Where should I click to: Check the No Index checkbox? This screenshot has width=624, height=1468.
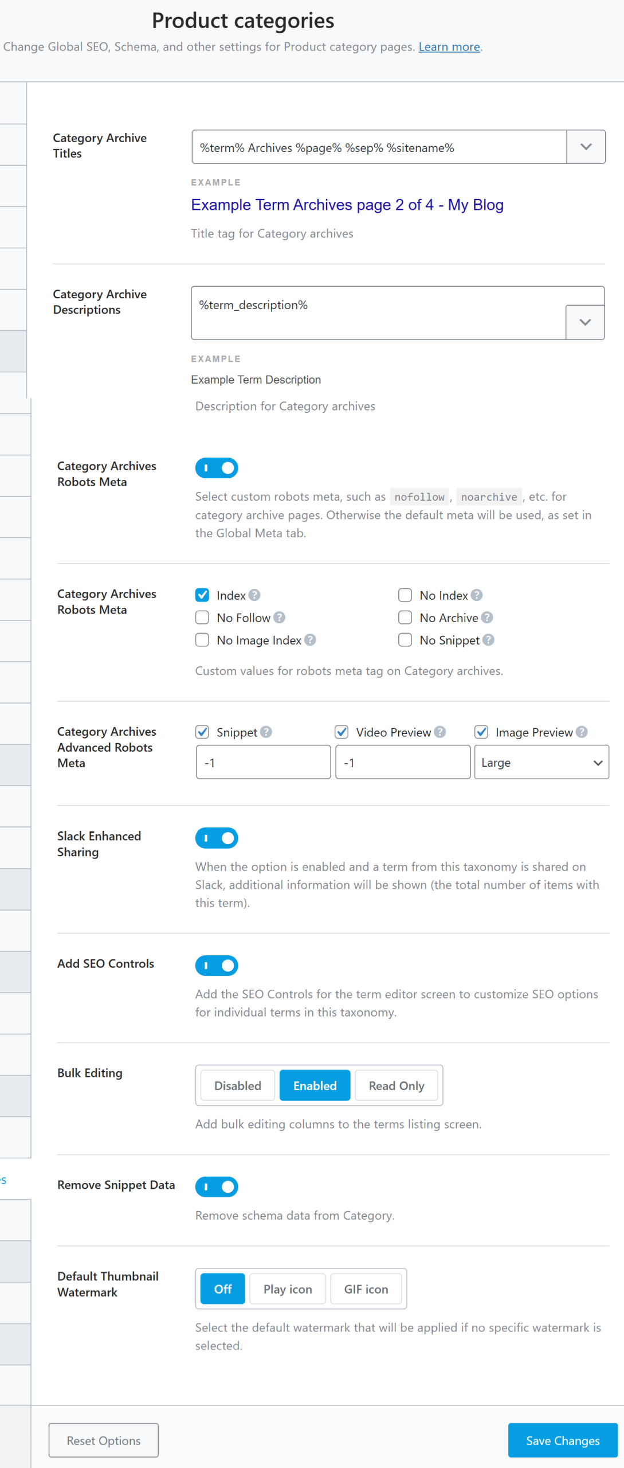click(x=405, y=595)
